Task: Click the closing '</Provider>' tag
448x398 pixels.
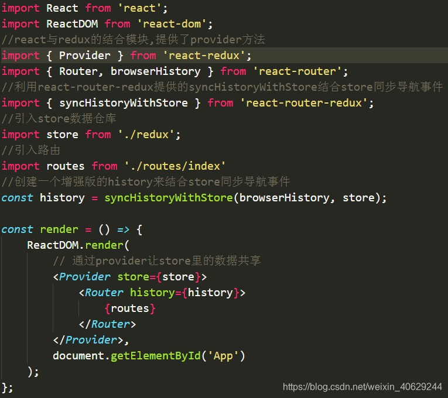Action: [88, 339]
